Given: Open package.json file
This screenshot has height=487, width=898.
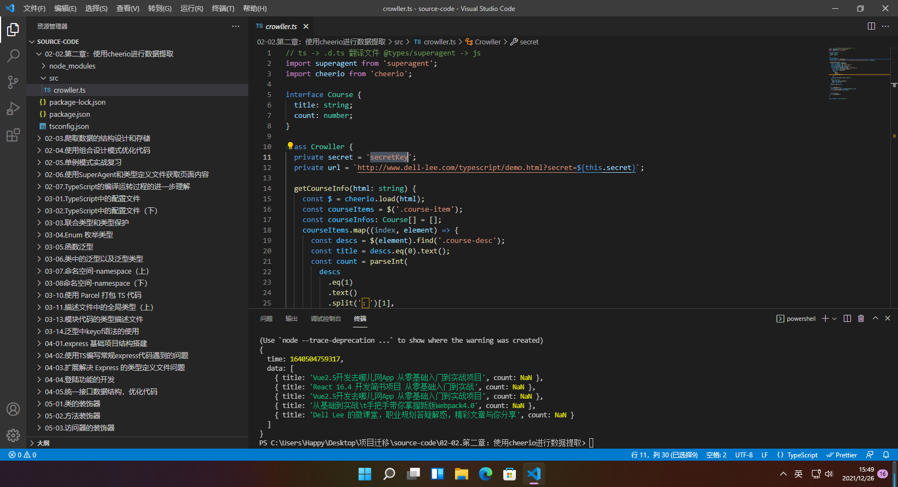Looking at the screenshot, I should pyautogui.click(x=137, y=114).
